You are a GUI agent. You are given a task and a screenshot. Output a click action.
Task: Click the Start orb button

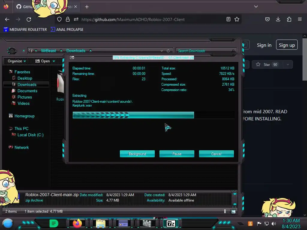point(8,223)
